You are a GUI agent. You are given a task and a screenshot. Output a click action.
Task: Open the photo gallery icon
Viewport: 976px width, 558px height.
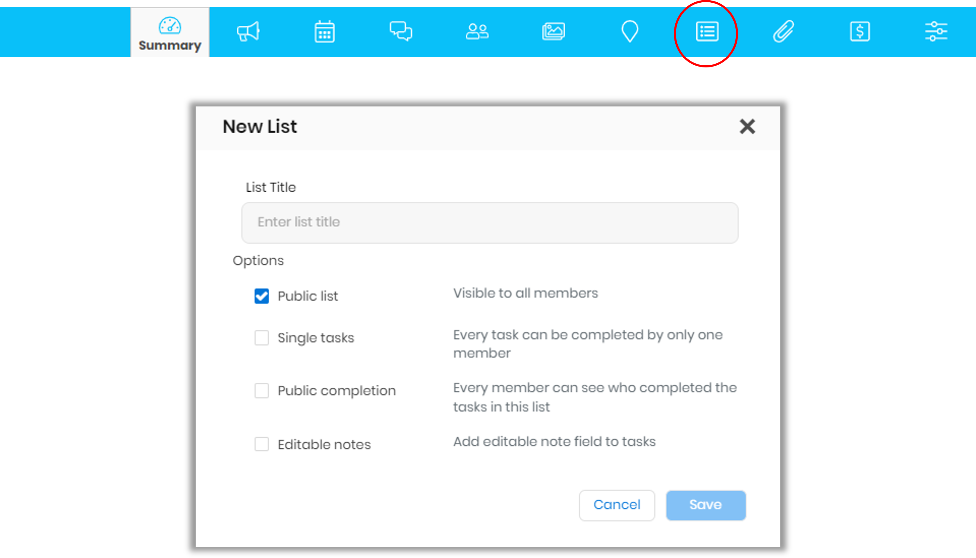click(553, 31)
